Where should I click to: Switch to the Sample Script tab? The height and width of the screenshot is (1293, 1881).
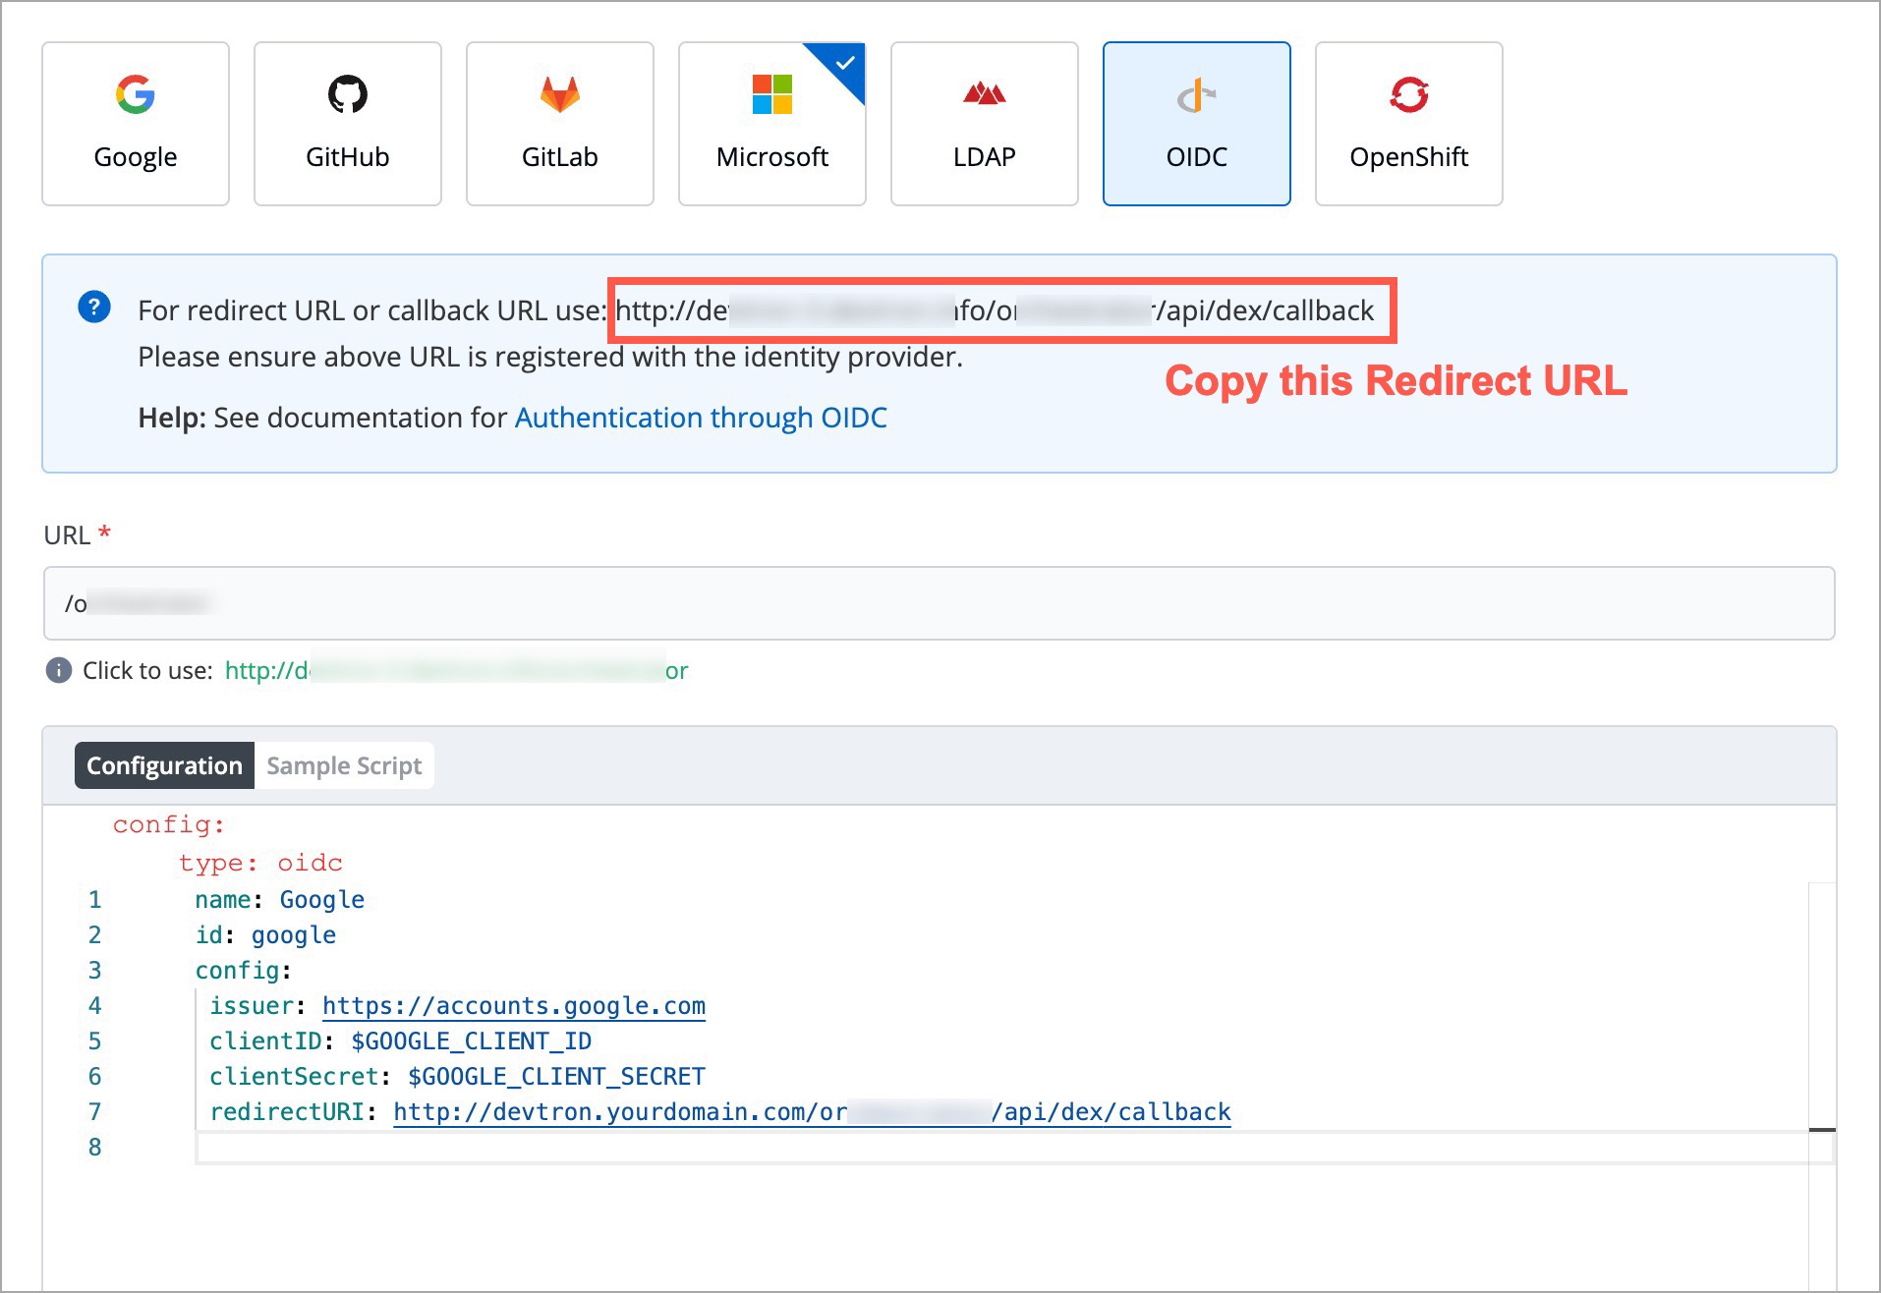pyautogui.click(x=344, y=764)
